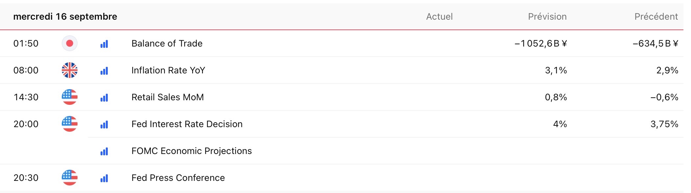Open the FOMC Economic Projections event
Image resolution: width=691 pixels, height=193 pixels.
coord(192,151)
